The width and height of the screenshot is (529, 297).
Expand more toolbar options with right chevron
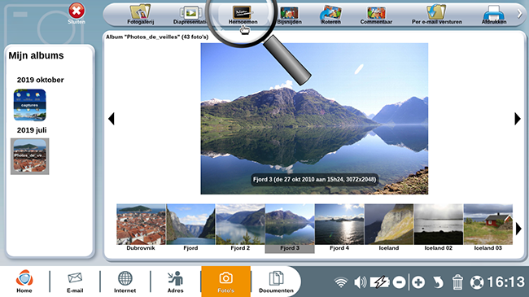(519, 14)
